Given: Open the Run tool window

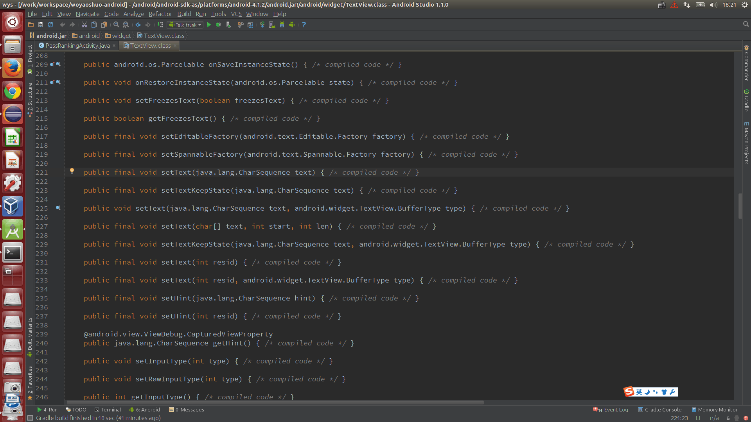Looking at the screenshot, I should [x=47, y=409].
